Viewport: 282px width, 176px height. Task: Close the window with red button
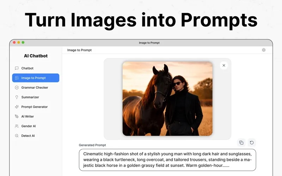tap(14, 42)
